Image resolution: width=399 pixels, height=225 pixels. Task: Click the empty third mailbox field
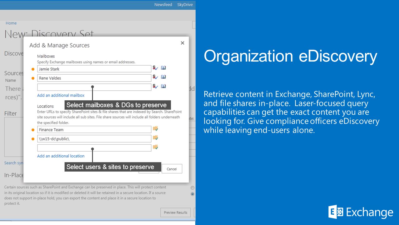click(x=94, y=87)
